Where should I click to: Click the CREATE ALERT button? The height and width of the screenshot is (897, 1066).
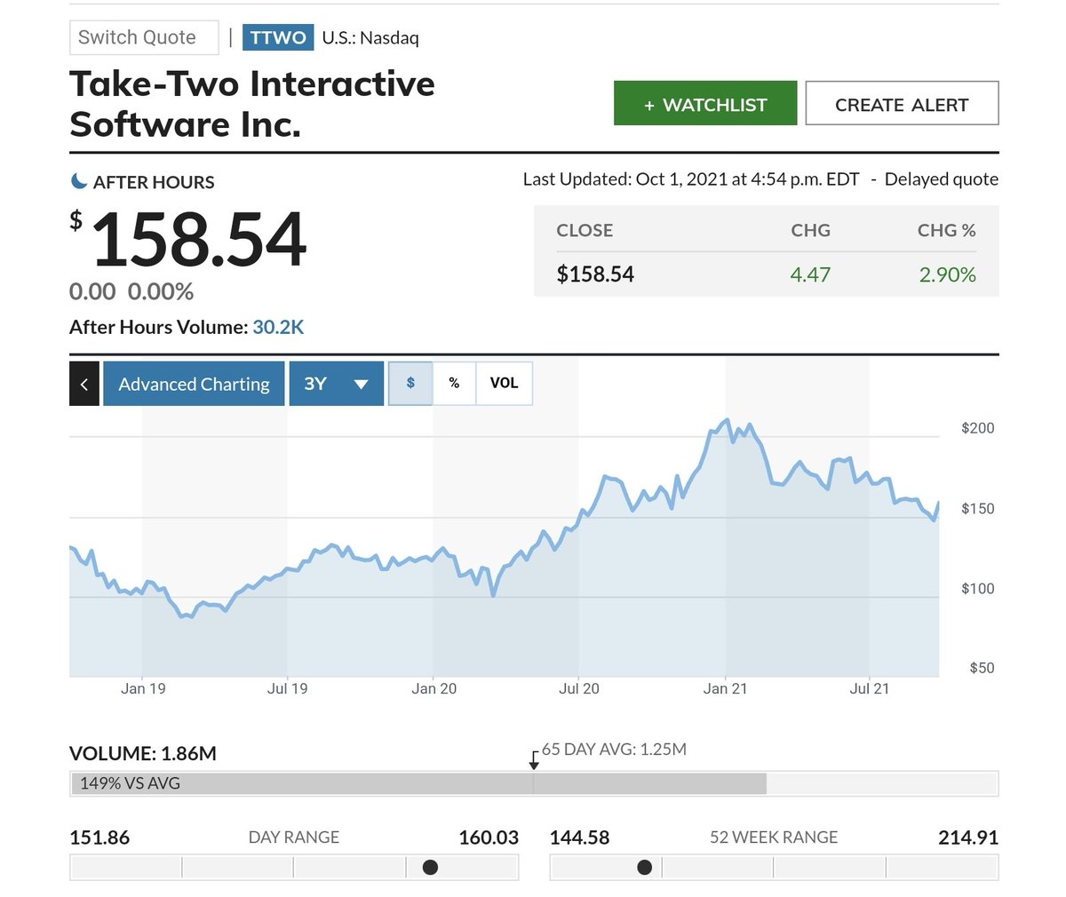point(902,104)
